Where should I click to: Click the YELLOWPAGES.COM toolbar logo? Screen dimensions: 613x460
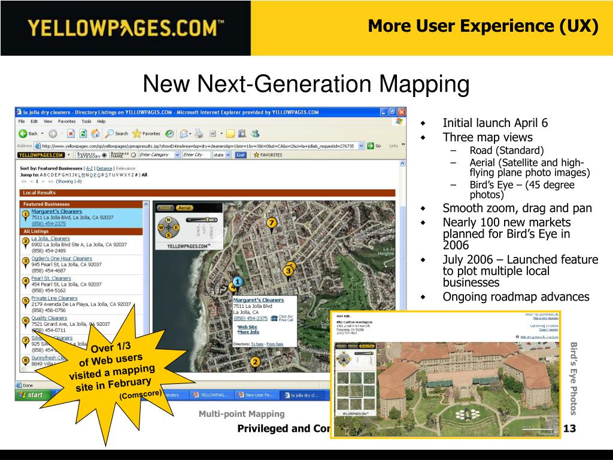tap(41, 155)
